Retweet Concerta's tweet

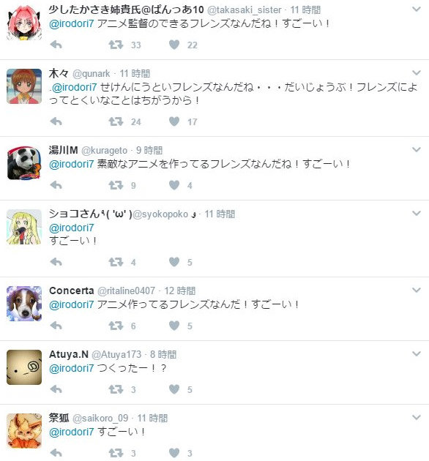pyautogui.click(x=116, y=326)
